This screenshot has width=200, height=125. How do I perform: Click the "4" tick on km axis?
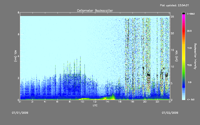18,56
